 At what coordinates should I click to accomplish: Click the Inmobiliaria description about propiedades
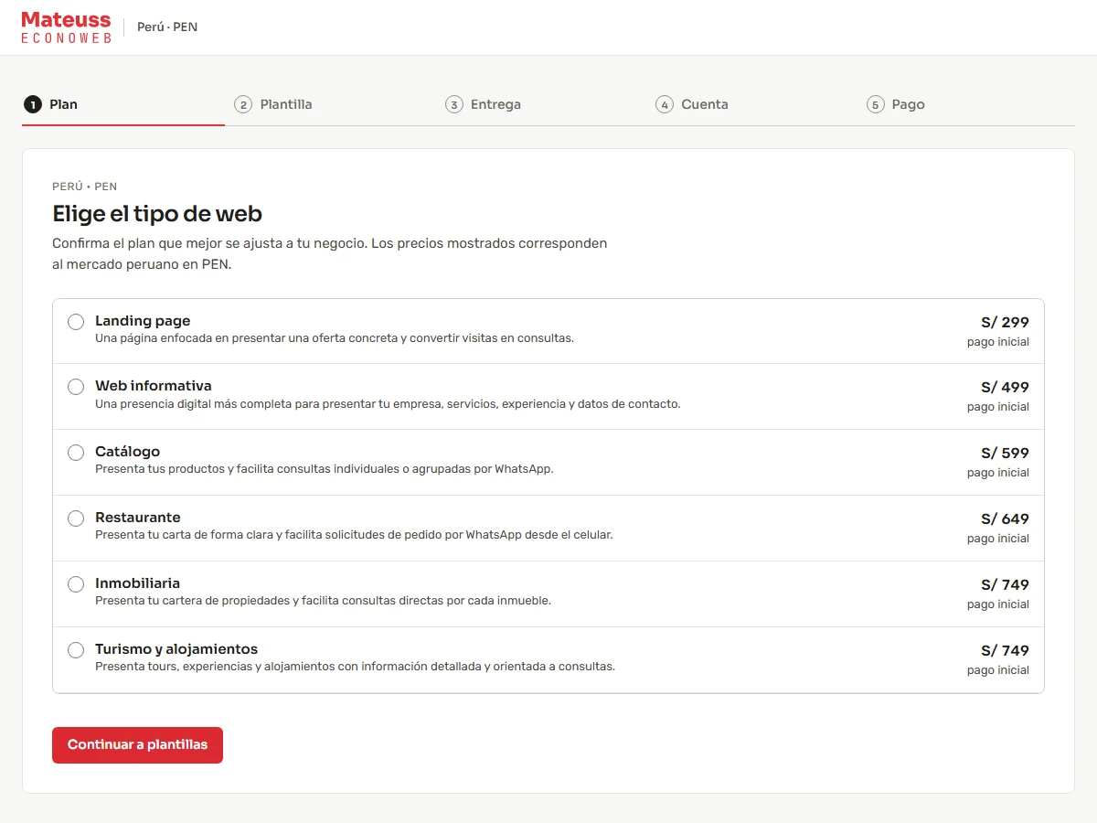(323, 602)
